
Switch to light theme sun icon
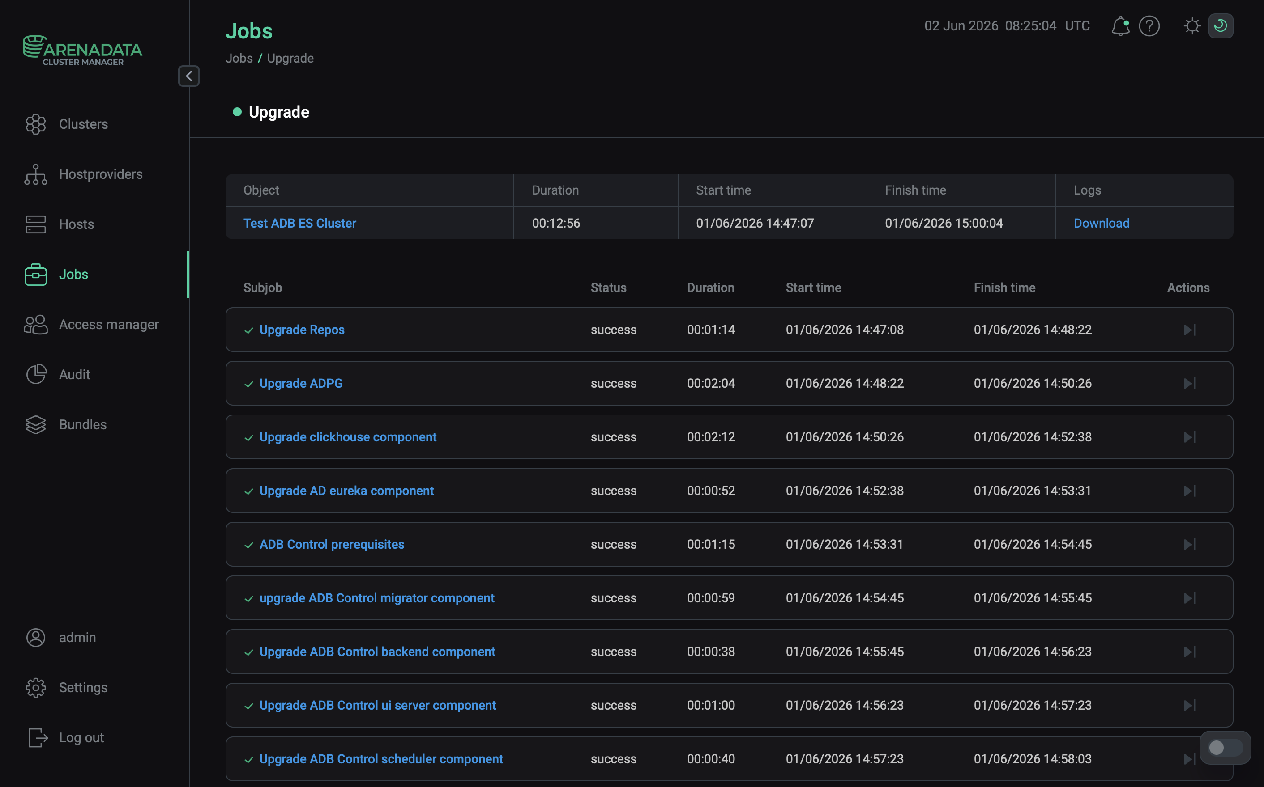pyautogui.click(x=1191, y=25)
